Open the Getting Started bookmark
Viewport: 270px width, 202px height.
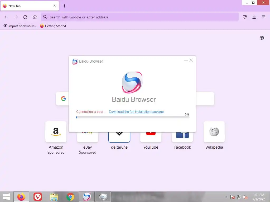point(53,26)
